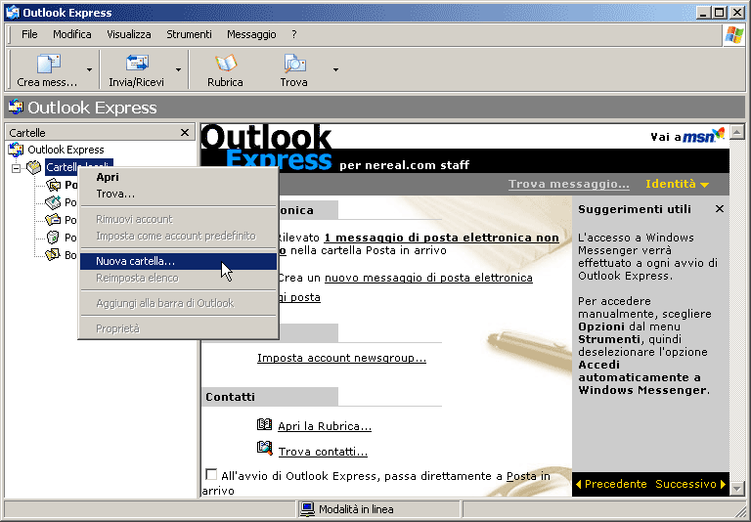Viewport: 751px width, 522px height.
Task: Enable passa direttamente a Posta in arrivo checkbox
Action: pyautogui.click(x=211, y=474)
